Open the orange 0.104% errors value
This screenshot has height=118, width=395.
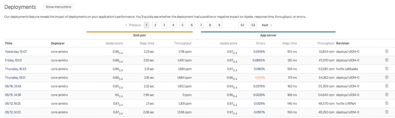tap(260, 78)
